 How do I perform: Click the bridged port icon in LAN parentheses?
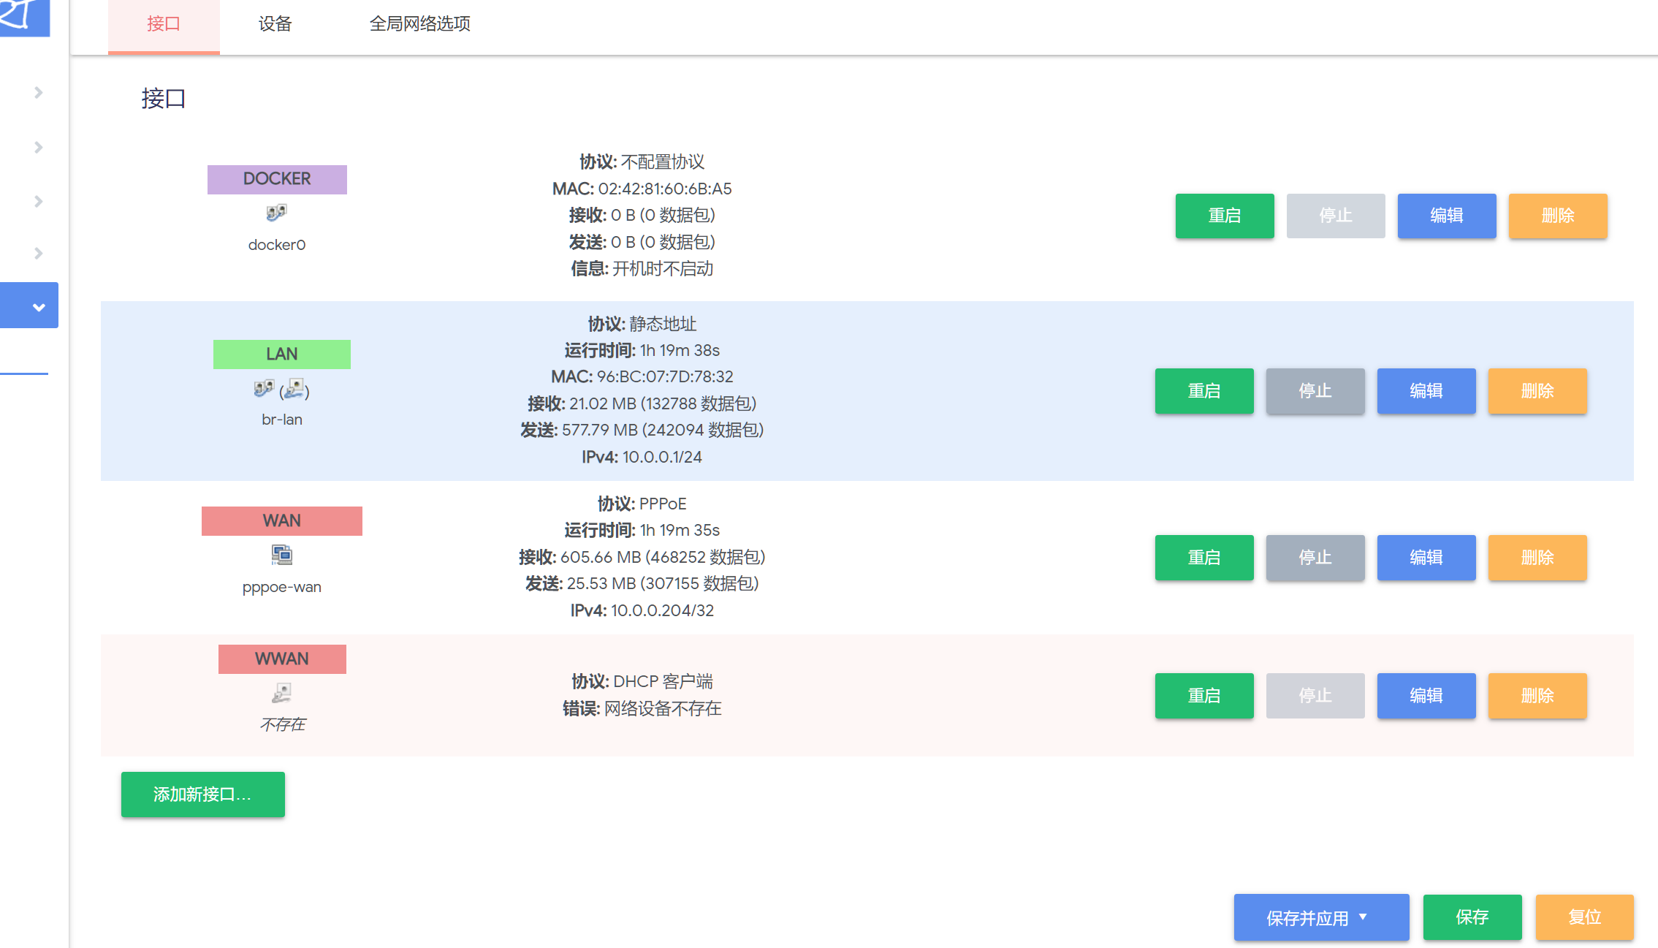[x=294, y=389]
